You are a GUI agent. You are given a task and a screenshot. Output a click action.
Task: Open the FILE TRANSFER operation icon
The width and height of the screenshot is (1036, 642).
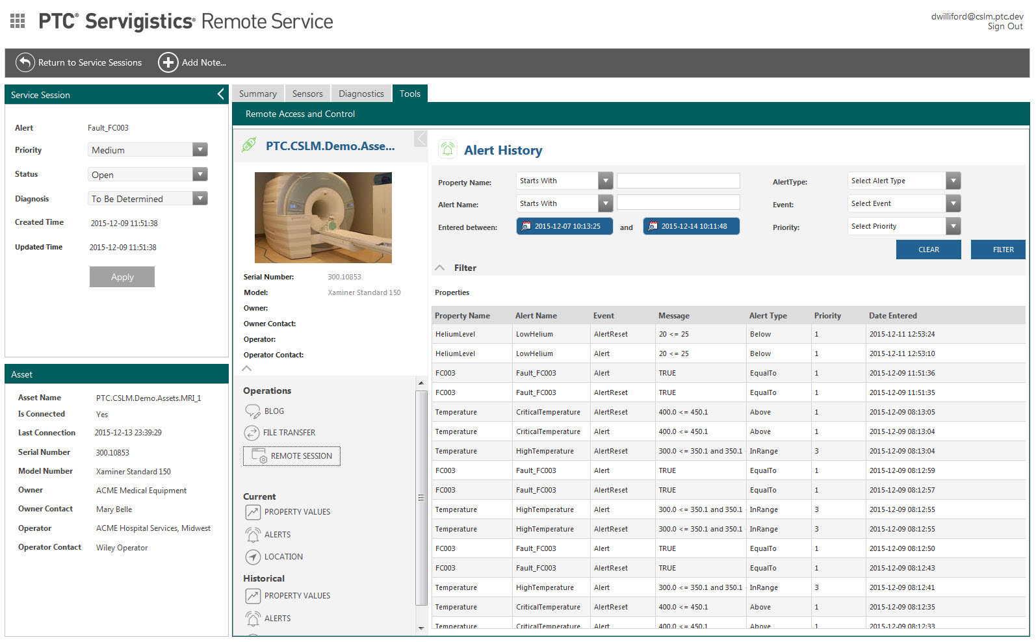click(x=252, y=433)
